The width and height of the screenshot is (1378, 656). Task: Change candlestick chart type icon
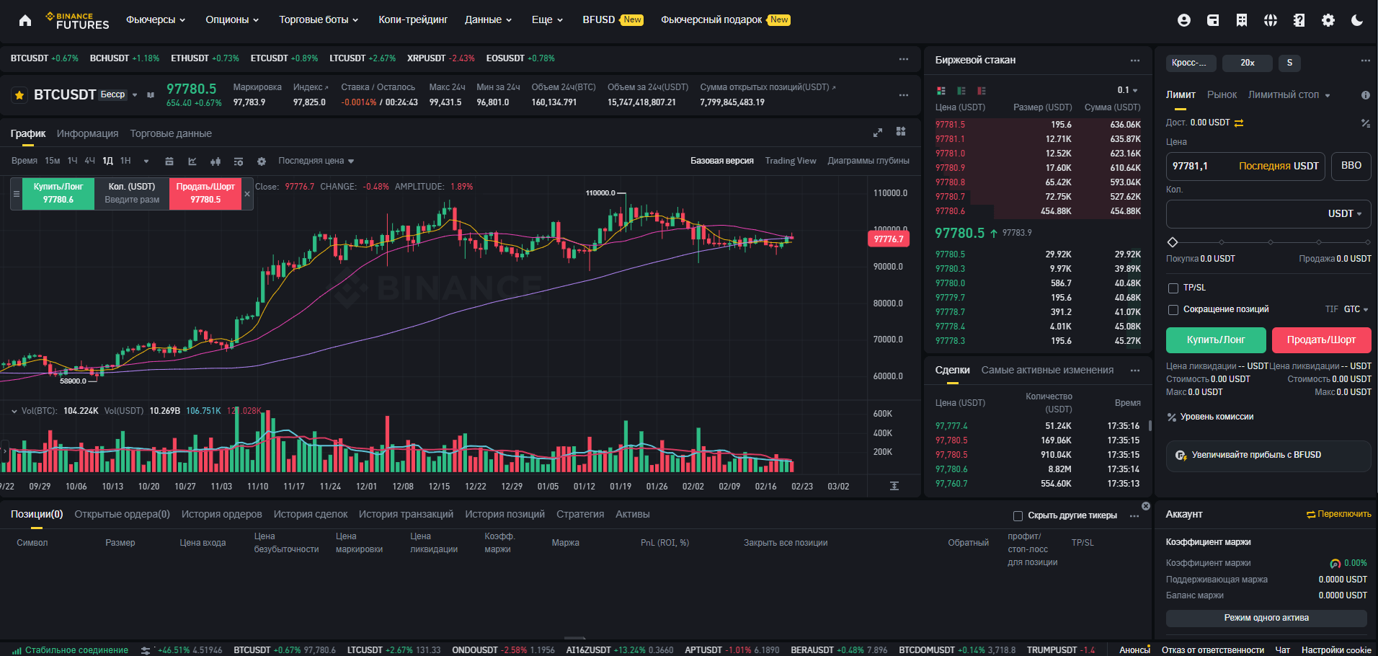coord(215,161)
